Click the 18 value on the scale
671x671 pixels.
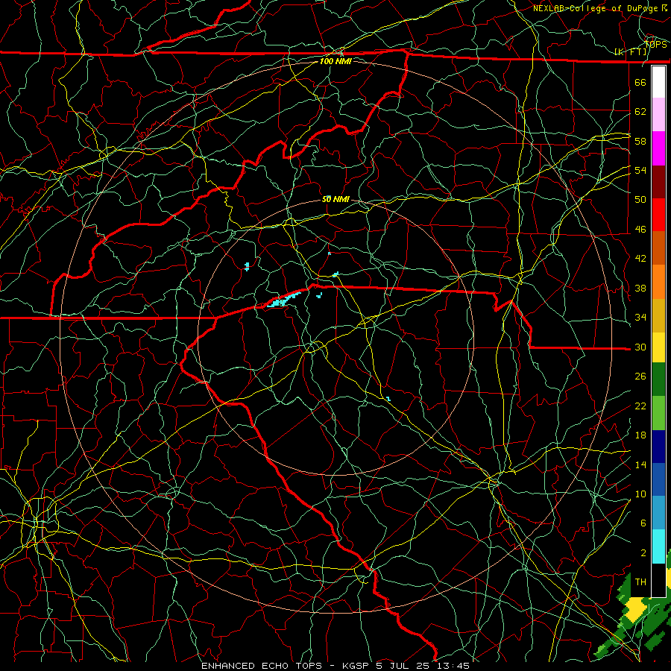coord(640,435)
